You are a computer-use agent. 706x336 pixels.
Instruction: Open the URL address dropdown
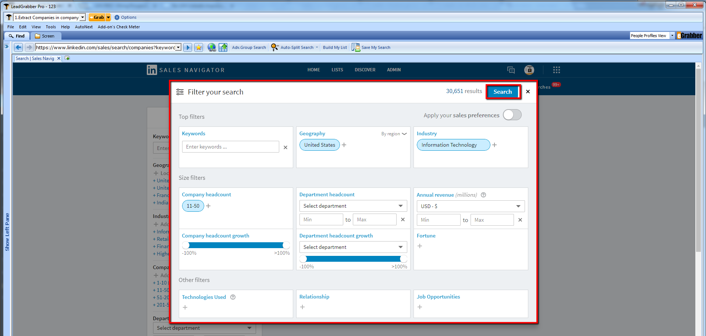[x=178, y=47]
